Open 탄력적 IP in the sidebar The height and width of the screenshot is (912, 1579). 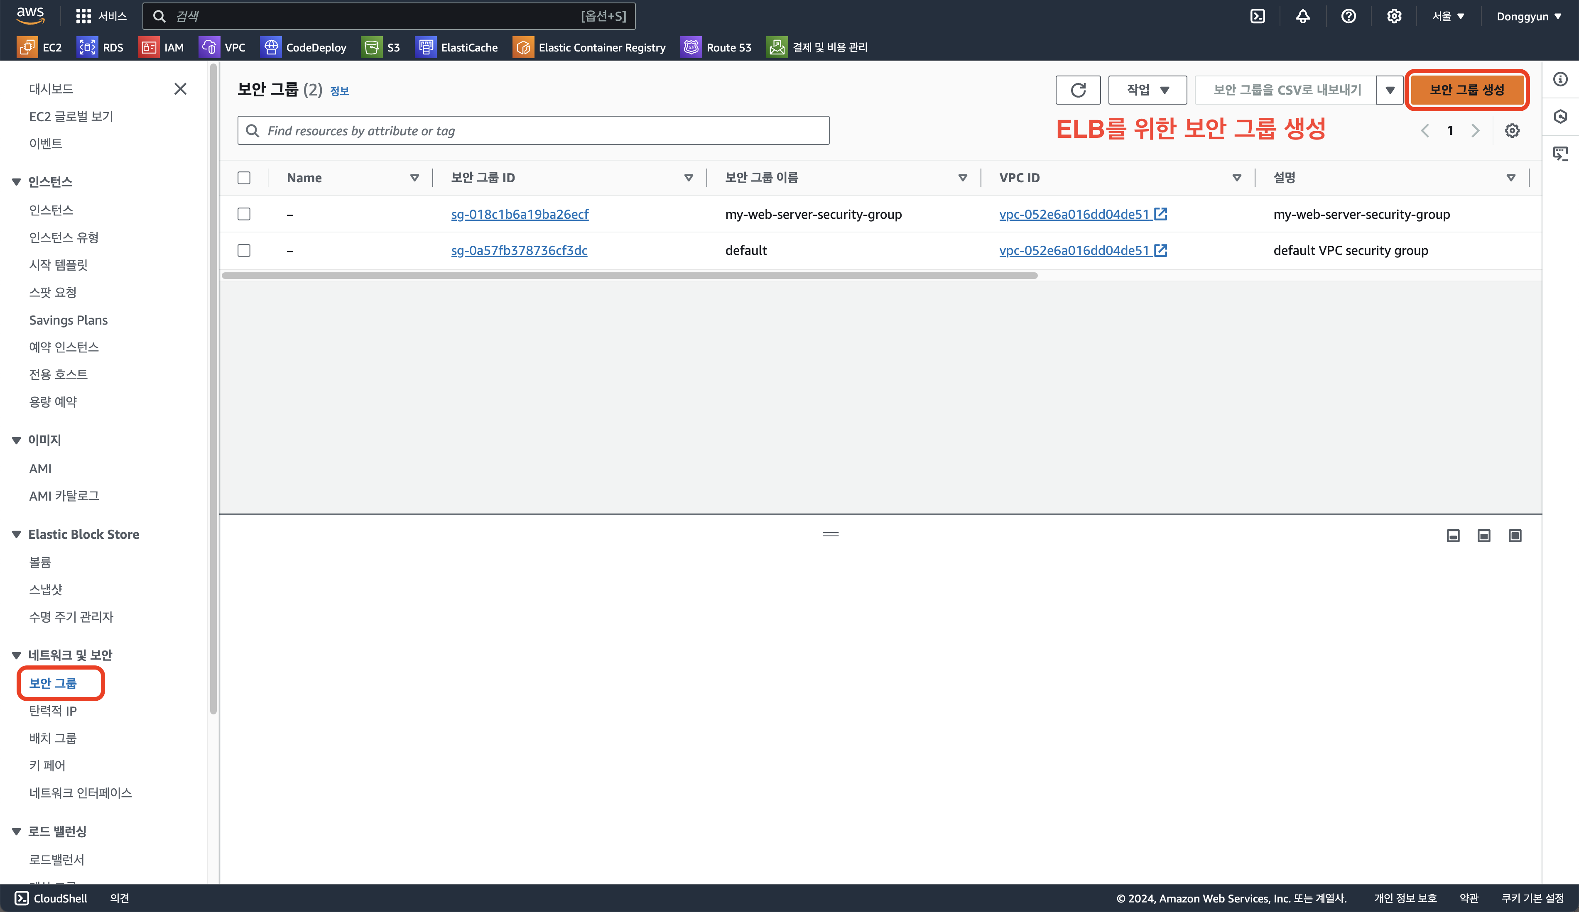[x=53, y=710]
